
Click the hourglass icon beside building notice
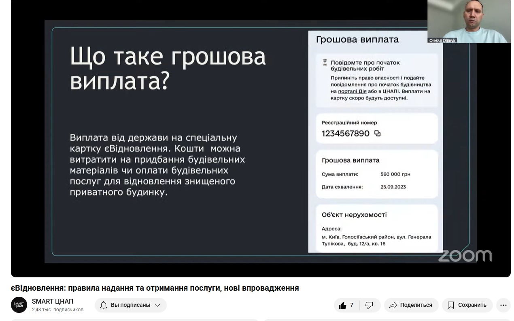coord(325,63)
